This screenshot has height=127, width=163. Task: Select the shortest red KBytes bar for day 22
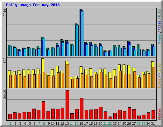[110, 118]
